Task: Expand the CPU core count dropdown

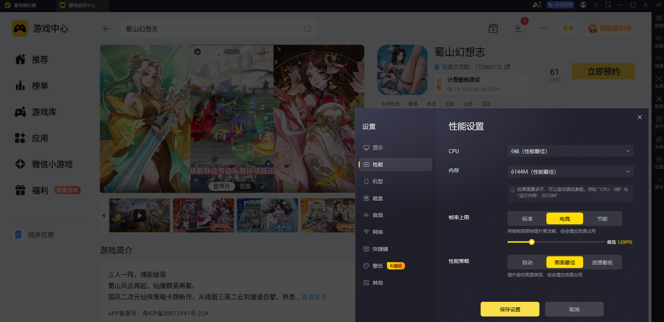Action: click(570, 151)
